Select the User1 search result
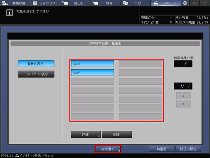Screen dimensions: 210x158 [x=93, y=64]
